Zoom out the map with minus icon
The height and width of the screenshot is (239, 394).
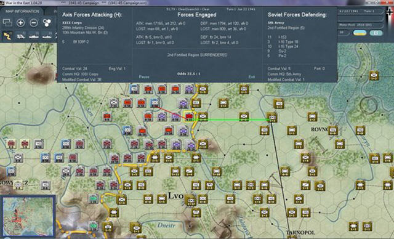pos(34,23)
